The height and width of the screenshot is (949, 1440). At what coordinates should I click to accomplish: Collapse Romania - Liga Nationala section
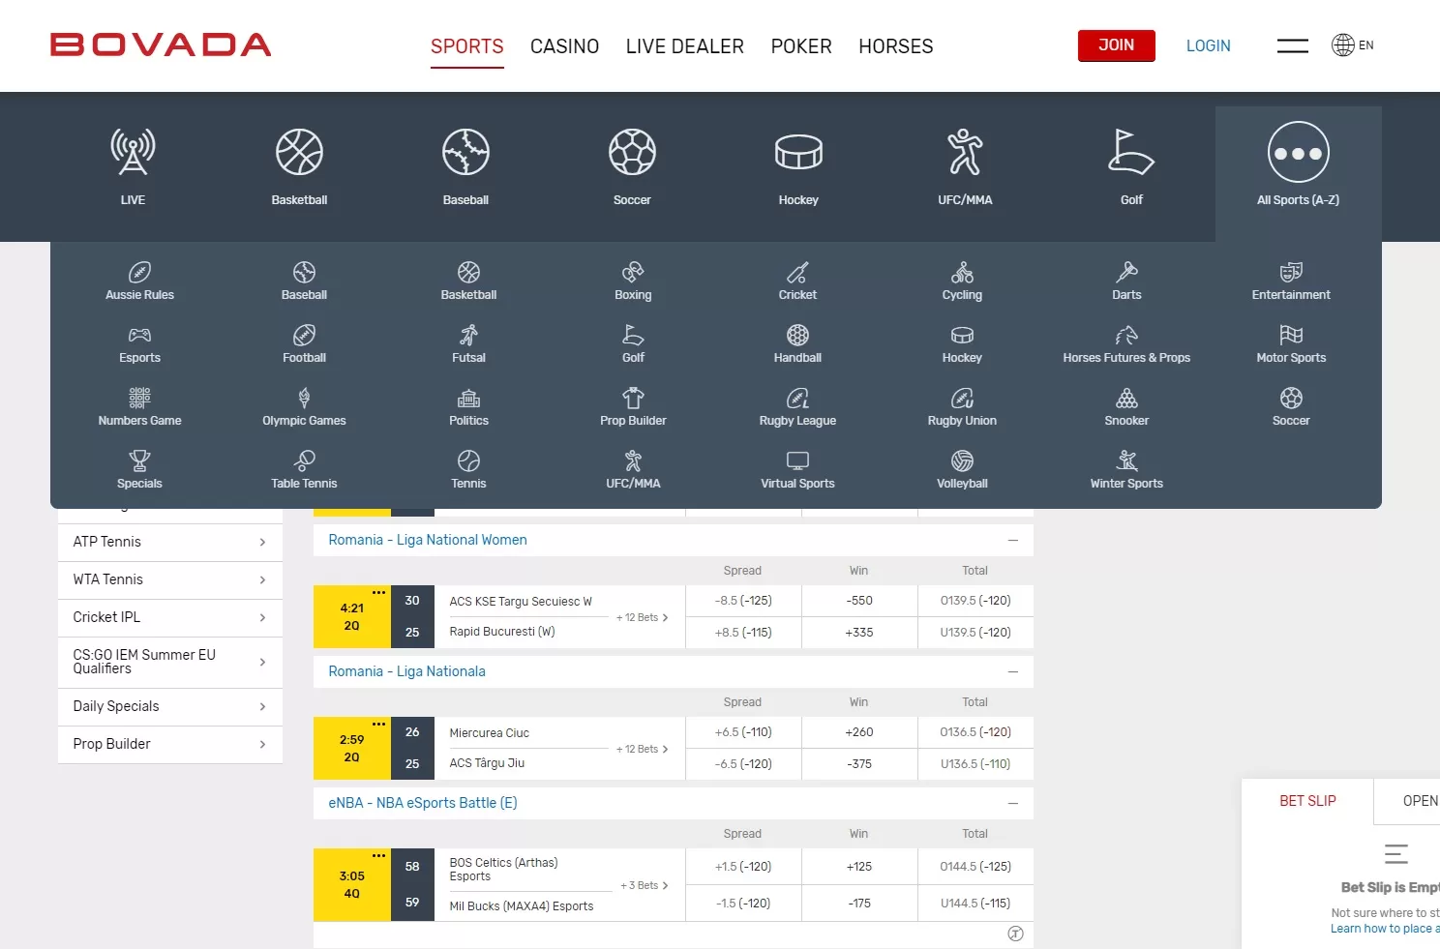click(x=1013, y=671)
